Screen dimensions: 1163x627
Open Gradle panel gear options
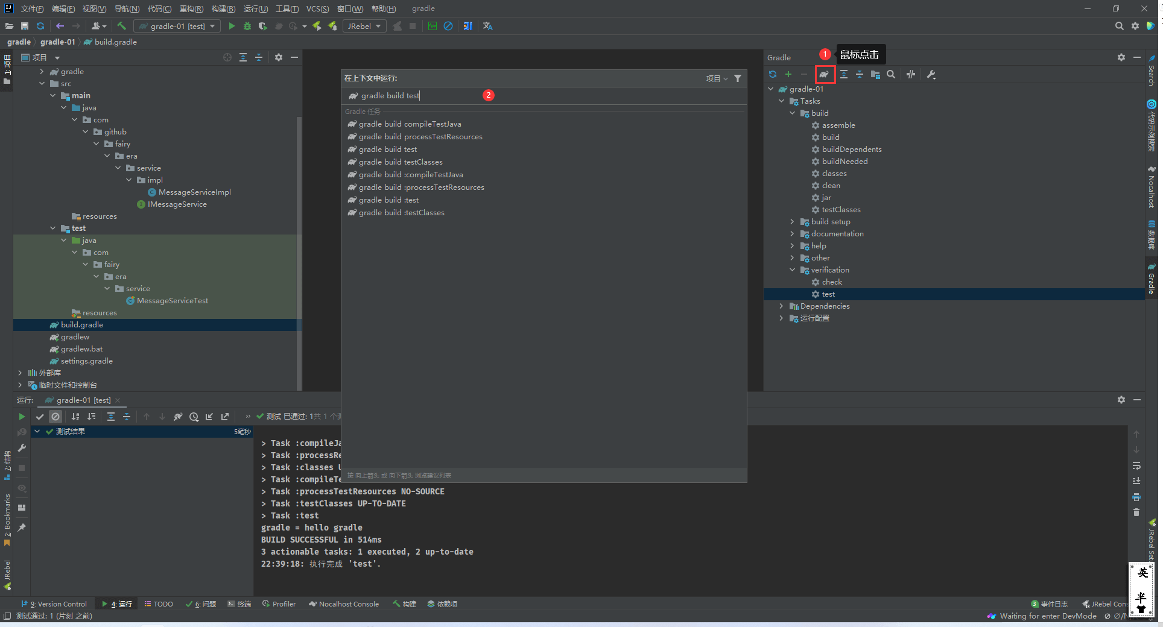1121,57
